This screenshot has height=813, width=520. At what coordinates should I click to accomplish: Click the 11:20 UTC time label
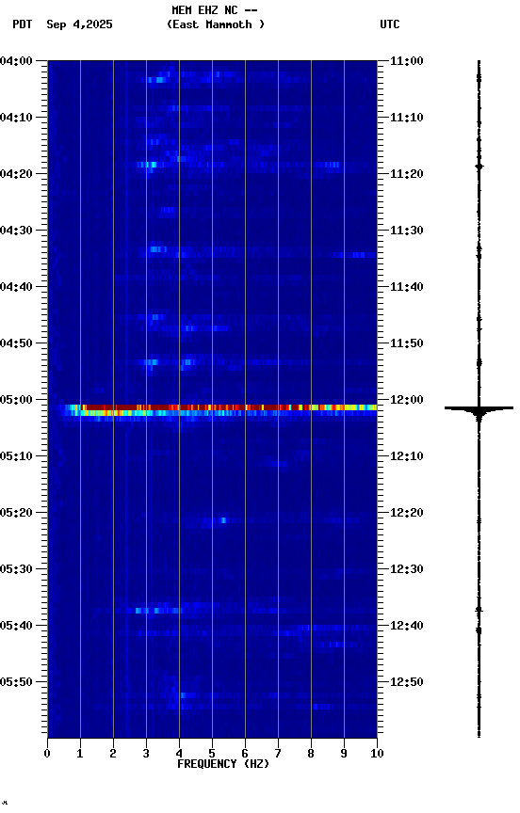pyautogui.click(x=407, y=174)
